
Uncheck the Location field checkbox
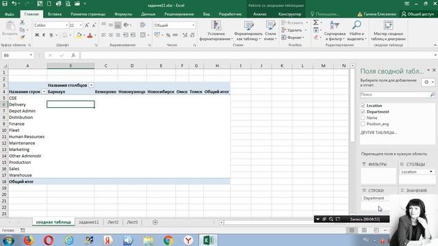click(363, 106)
